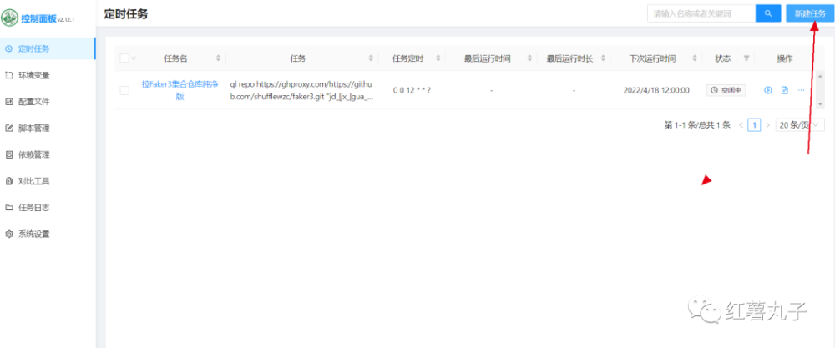Click the 2022/4/18 12:00:00 next run time
The image size is (835, 348).
656,90
